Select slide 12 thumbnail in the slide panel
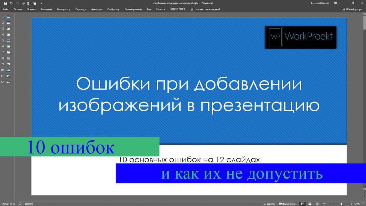366x206 pixels. tap(8, 82)
